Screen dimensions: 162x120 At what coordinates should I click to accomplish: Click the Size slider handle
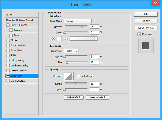click(67, 62)
